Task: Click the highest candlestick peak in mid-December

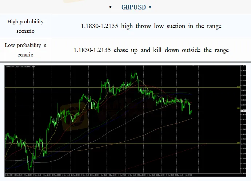Action: click(x=136, y=72)
